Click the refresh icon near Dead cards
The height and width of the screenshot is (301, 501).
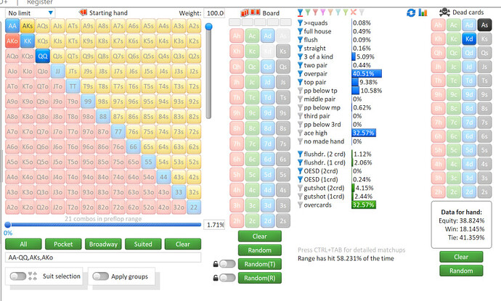[412, 12]
